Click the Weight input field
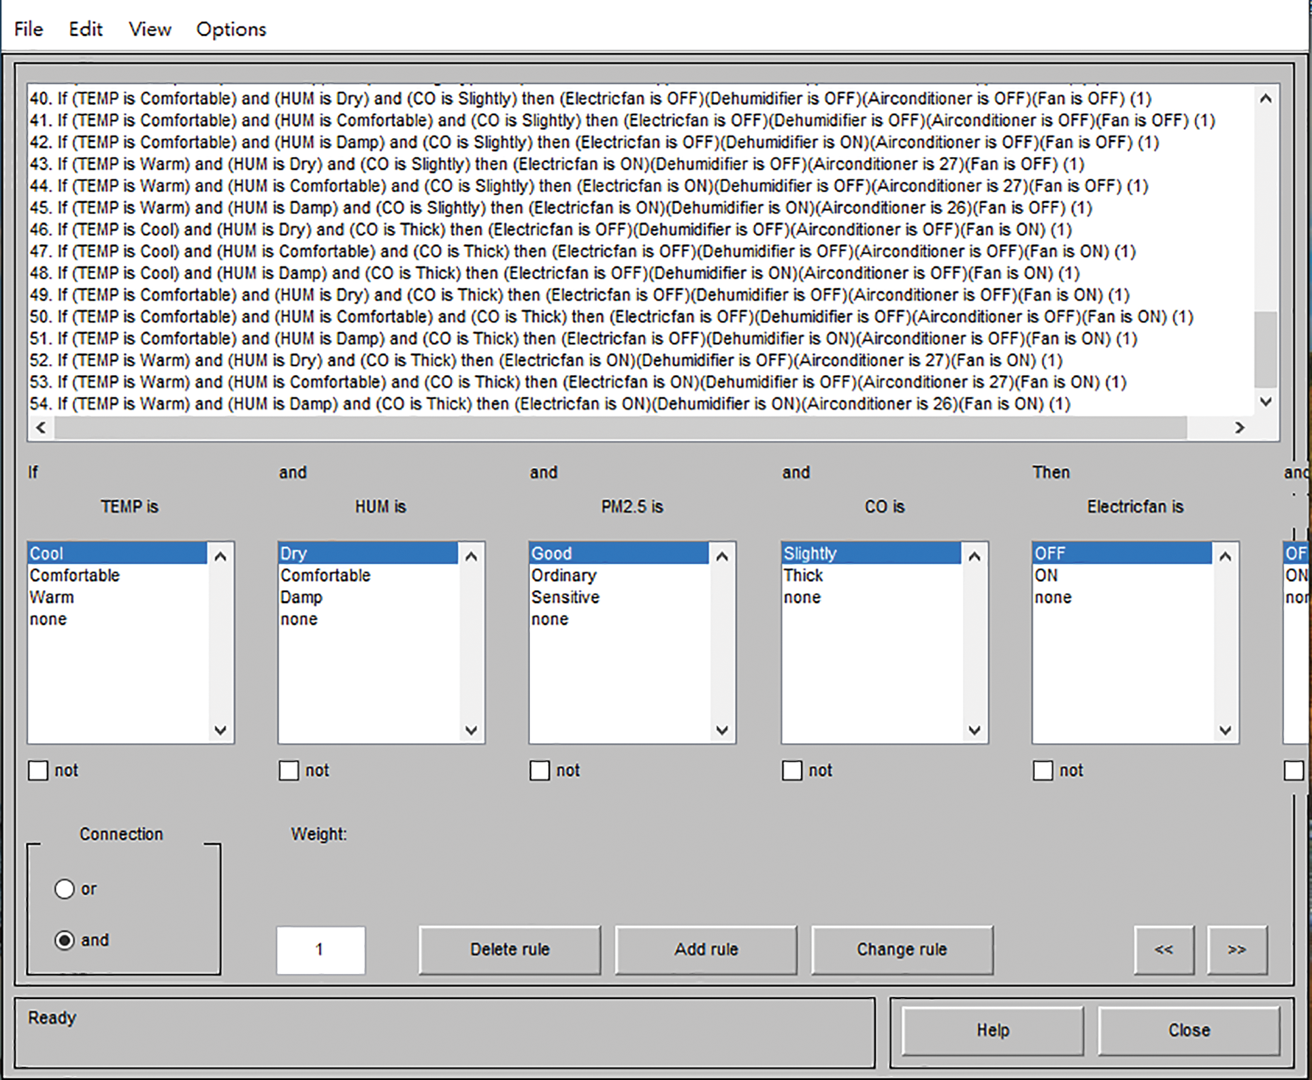Image resolution: width=1312 pixels, height=1080 pixels. click(321, 949)
